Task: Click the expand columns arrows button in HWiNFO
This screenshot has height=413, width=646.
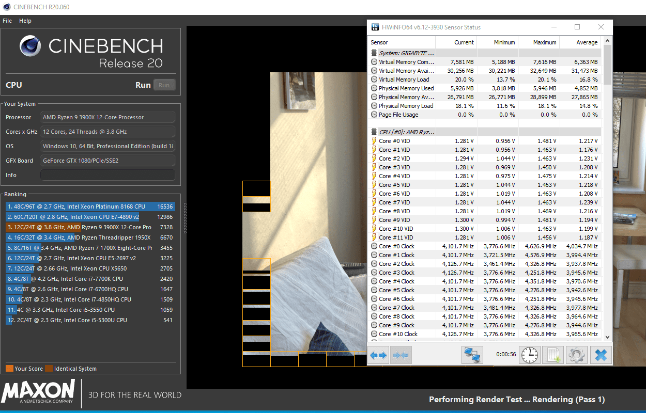Action: click(378, 355)
